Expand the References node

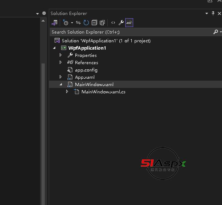pos(61,63)
